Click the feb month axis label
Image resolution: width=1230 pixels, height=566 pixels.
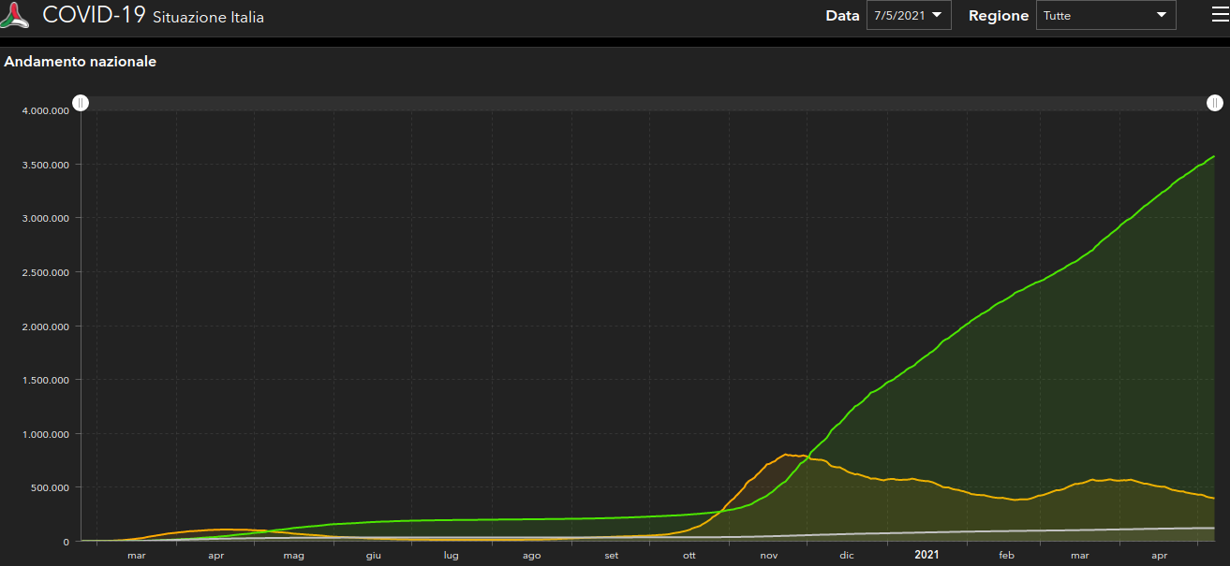coord(1007,556)
